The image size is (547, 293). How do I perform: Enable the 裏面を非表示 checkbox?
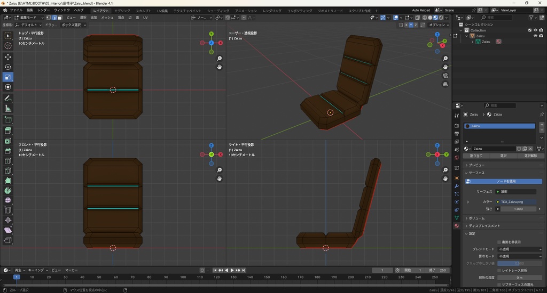pyautogui.click(x=499, y=242)
